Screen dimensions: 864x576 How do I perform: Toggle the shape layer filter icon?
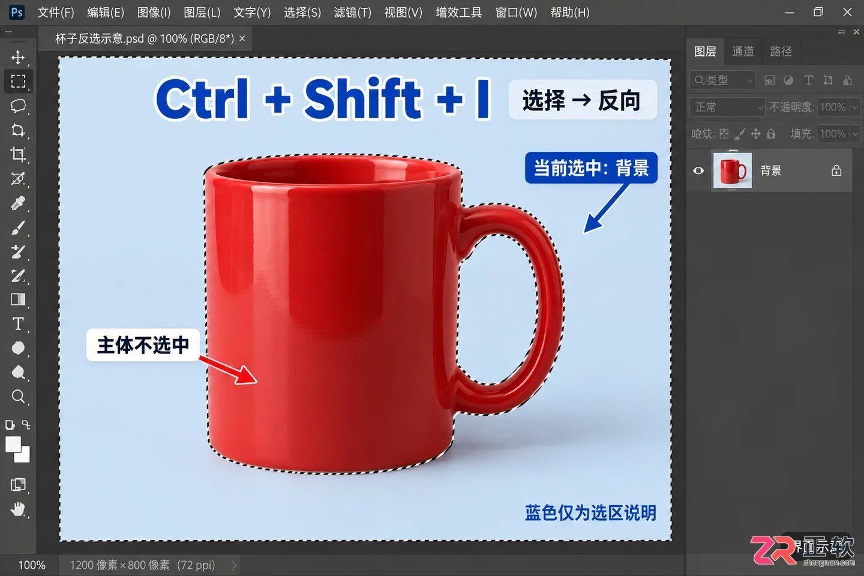tap(828, 80)
